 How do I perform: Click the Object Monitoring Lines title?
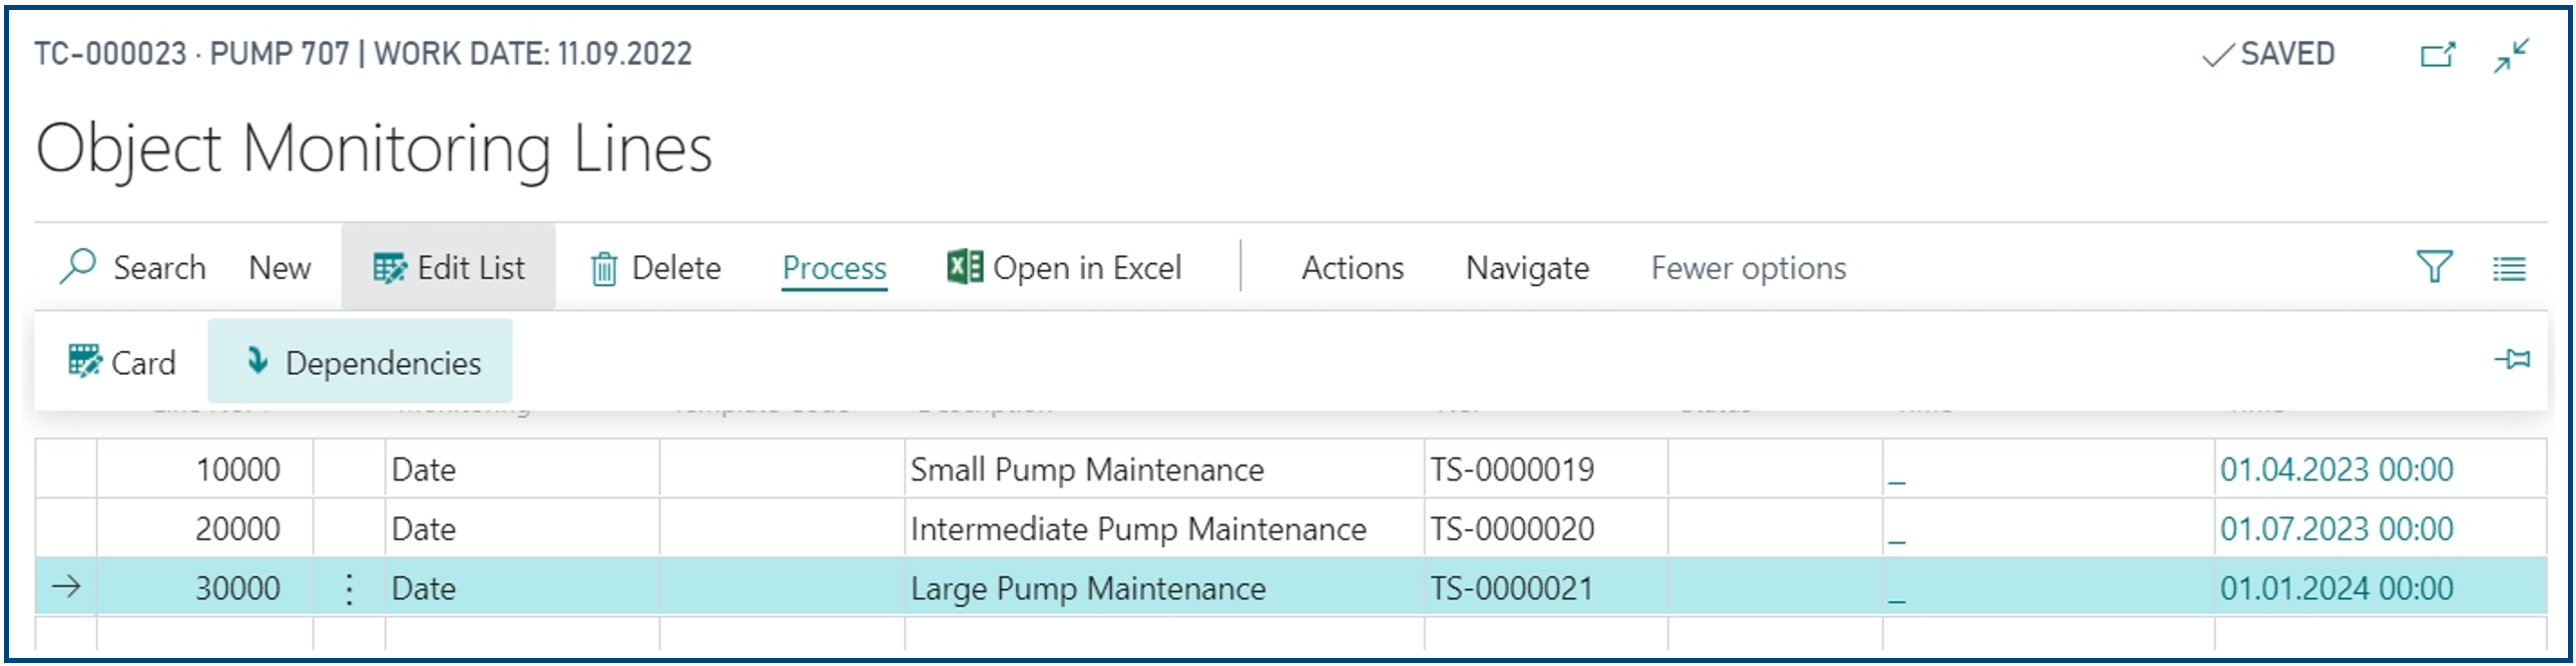pyautogui.click(x=374, y=149)
